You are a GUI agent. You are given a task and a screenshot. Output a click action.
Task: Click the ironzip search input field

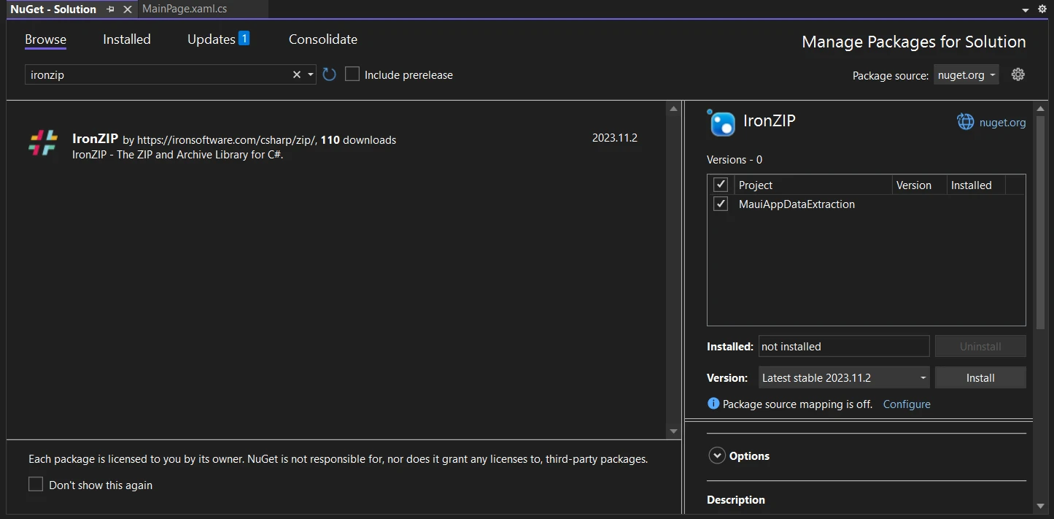pos(157,74)
